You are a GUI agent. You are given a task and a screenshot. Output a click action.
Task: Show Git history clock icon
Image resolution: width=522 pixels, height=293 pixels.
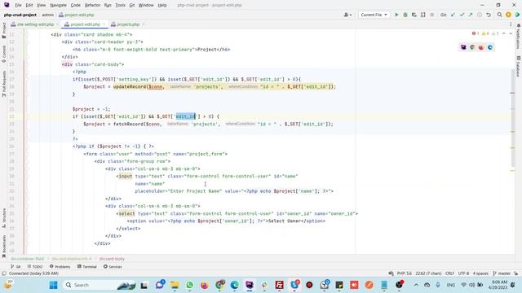tap(480, 15)
